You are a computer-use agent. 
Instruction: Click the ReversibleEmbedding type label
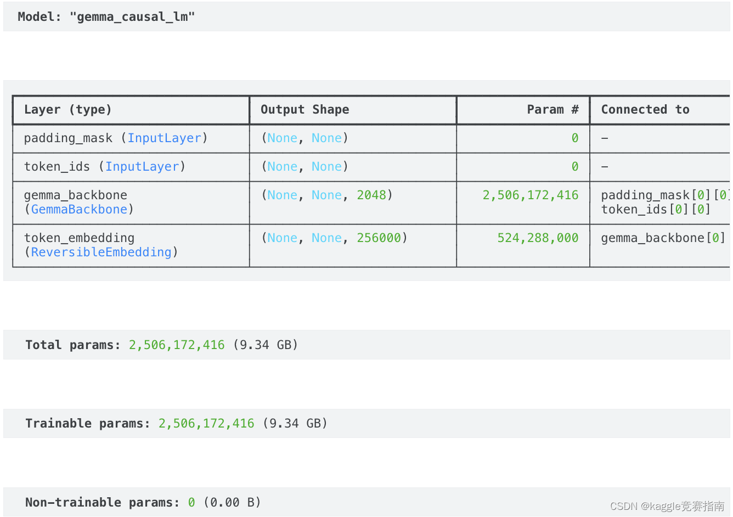(101, 252)
